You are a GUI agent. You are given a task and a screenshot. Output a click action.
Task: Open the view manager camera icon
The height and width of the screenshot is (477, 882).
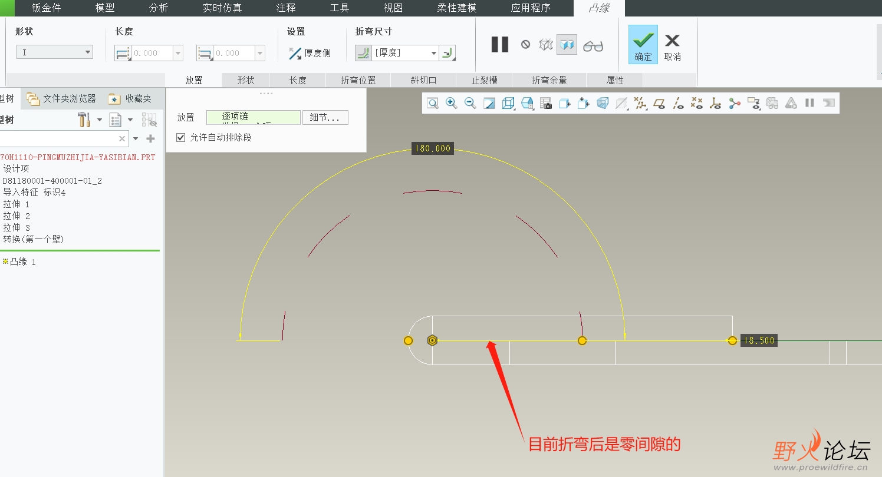click(546, 104)
